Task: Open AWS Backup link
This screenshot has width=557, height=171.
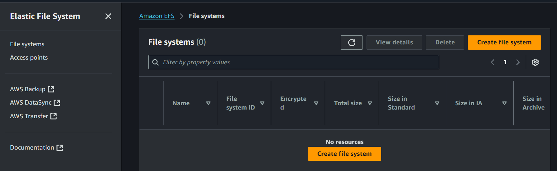Action: (32, 89)
